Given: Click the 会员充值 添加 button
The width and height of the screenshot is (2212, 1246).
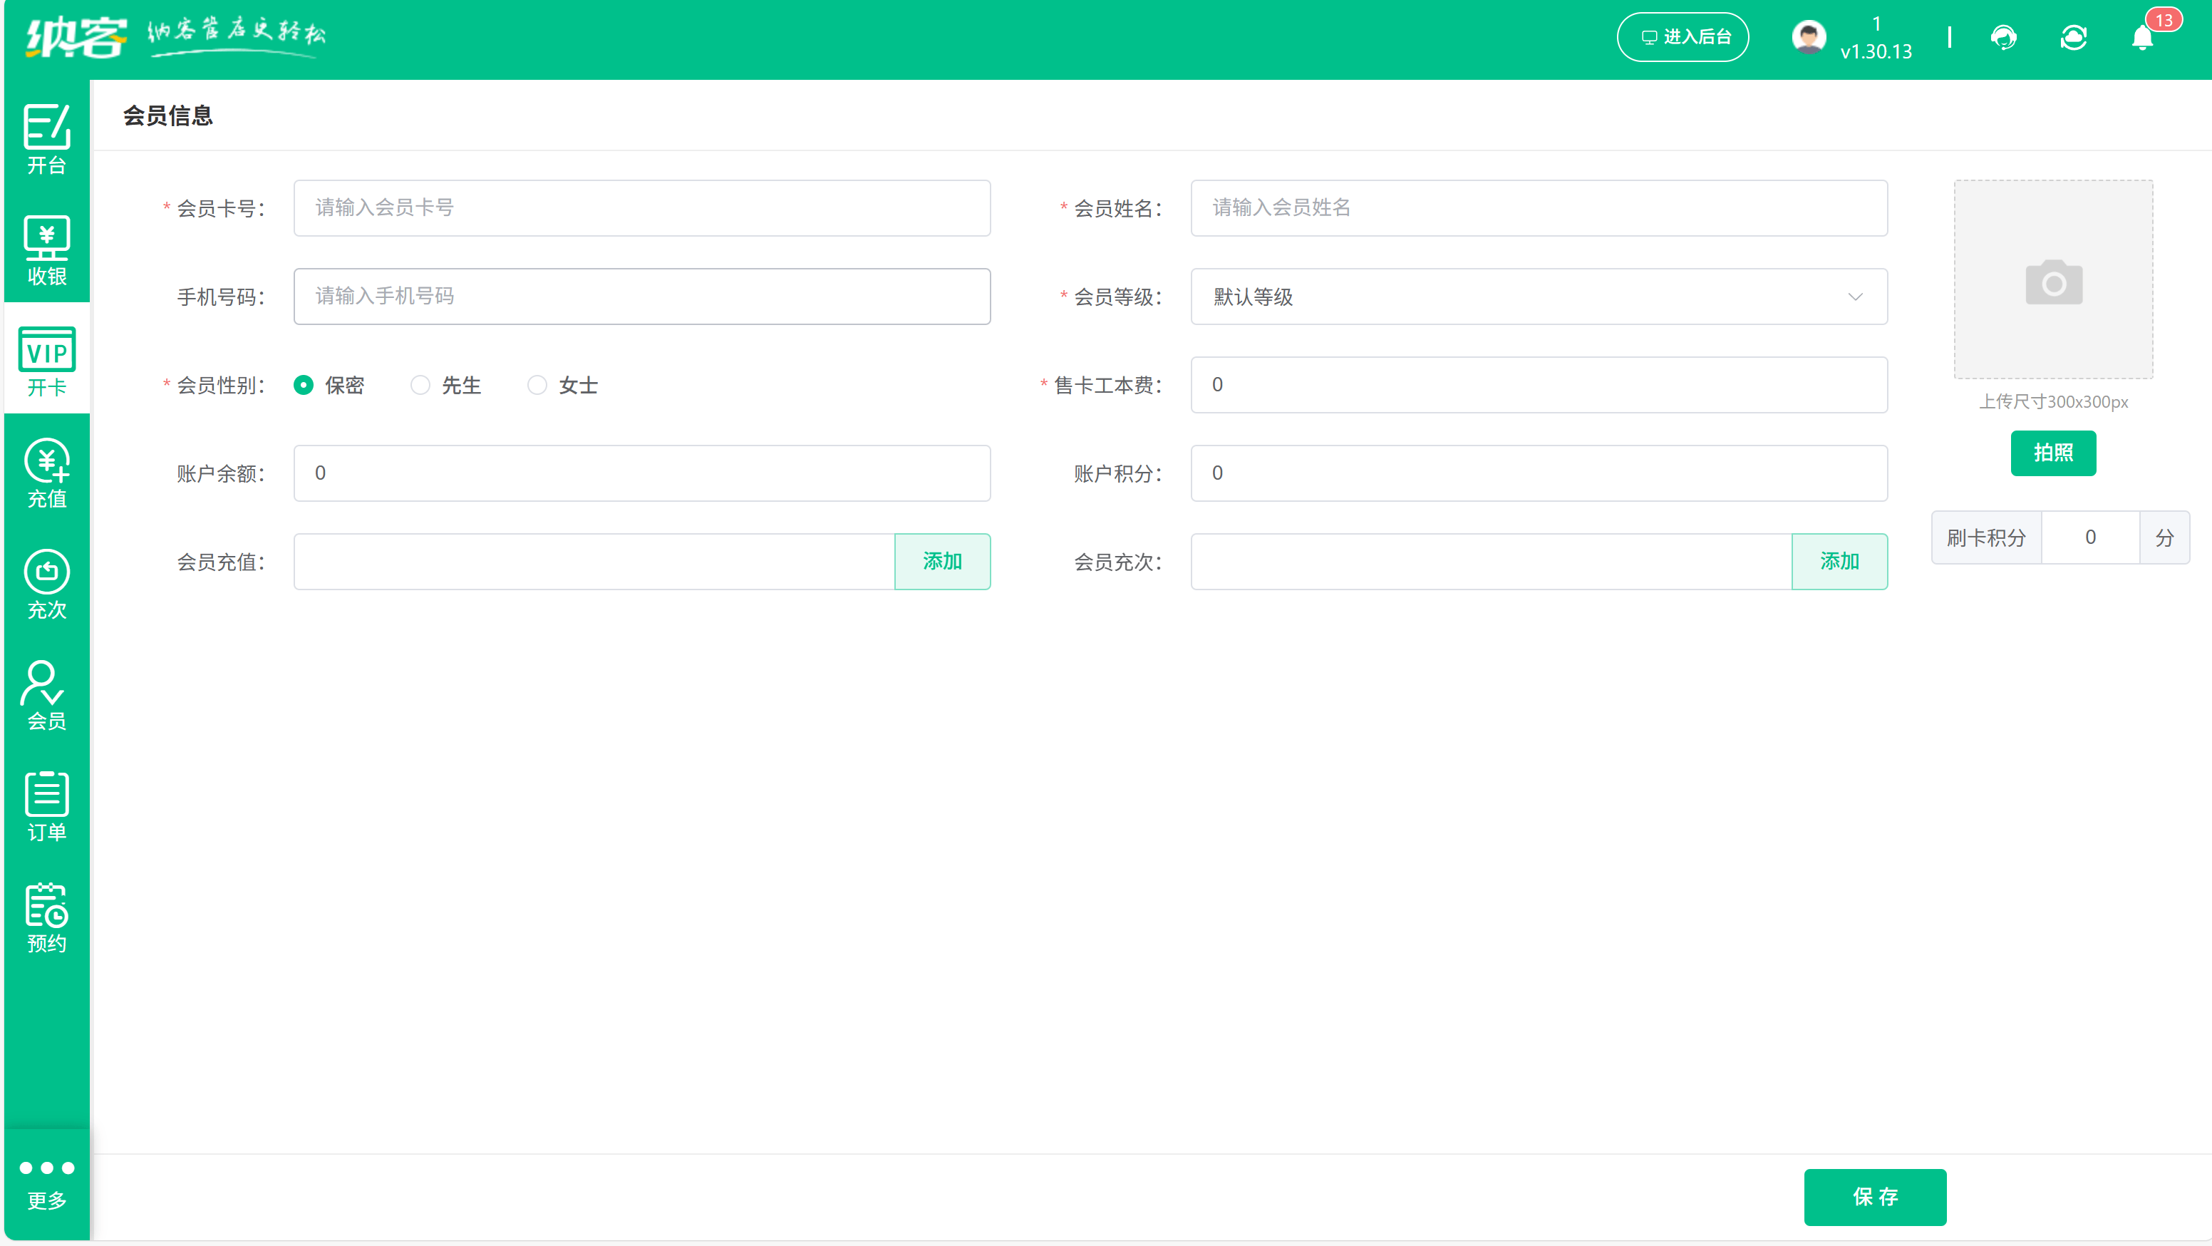Looking at the screenshot, I should click(x=942, y=561).
